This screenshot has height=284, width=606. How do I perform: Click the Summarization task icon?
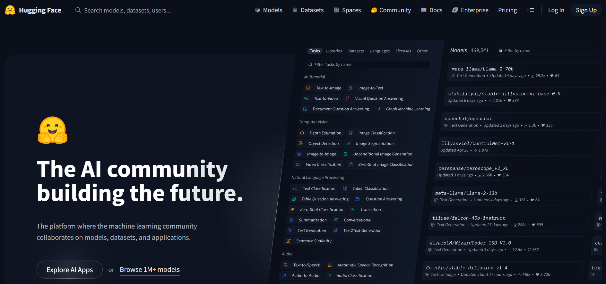pos(291,220)
